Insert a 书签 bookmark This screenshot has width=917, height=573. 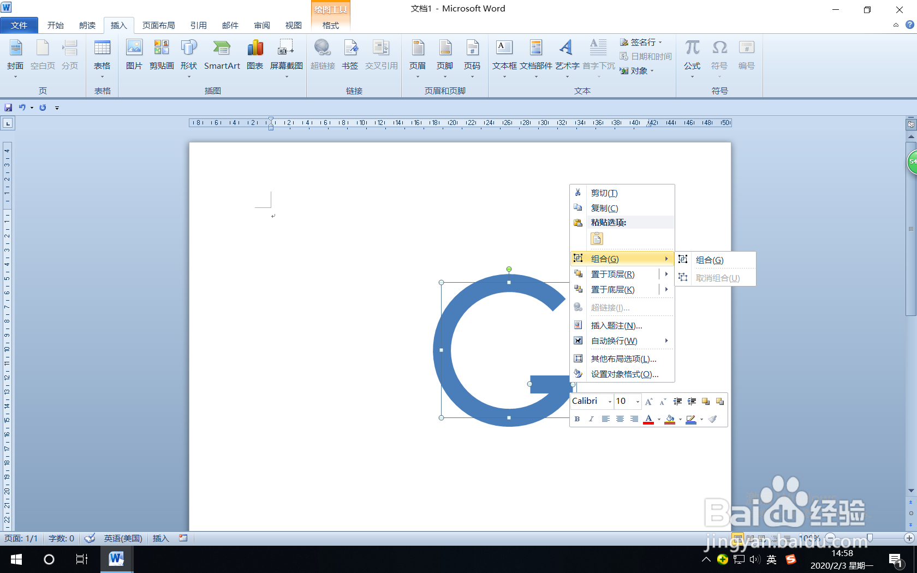pos(350,55)
